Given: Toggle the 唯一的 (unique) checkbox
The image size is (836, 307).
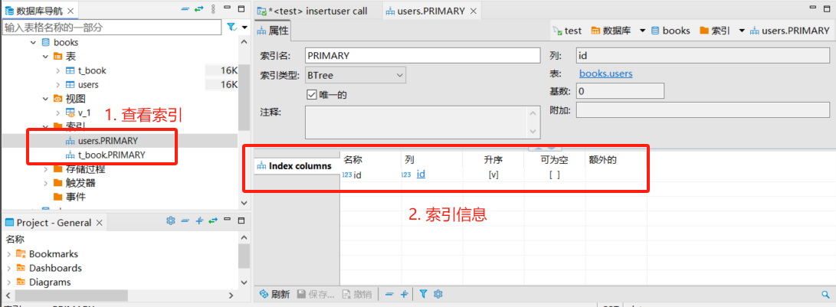Looking at the screenshot, I should 312,94.
